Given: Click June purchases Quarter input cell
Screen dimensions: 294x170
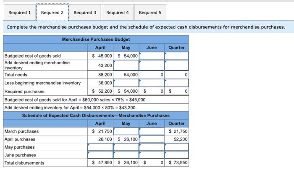Looking at the screenshot, I should click(x=176, y=155).
